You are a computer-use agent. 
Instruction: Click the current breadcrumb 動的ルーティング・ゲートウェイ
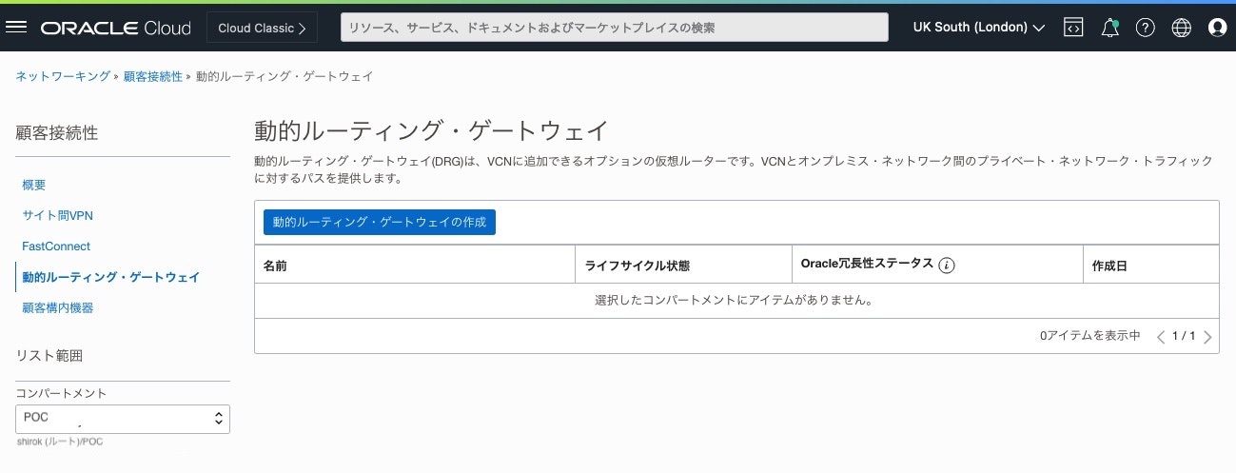coord(284,76)
